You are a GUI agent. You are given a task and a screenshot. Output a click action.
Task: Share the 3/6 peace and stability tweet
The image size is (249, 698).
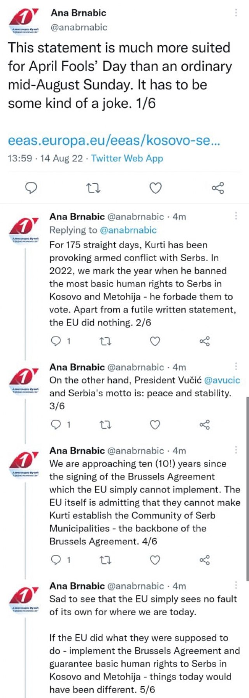pyautogui.click(x=205, y=425)
